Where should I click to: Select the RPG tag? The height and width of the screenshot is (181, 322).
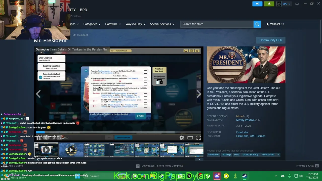237,155
